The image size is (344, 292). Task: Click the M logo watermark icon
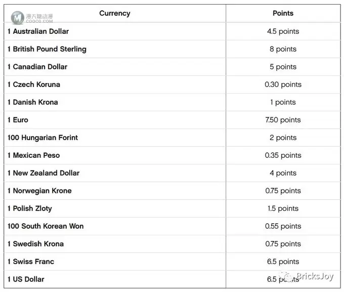coord(18,18)
